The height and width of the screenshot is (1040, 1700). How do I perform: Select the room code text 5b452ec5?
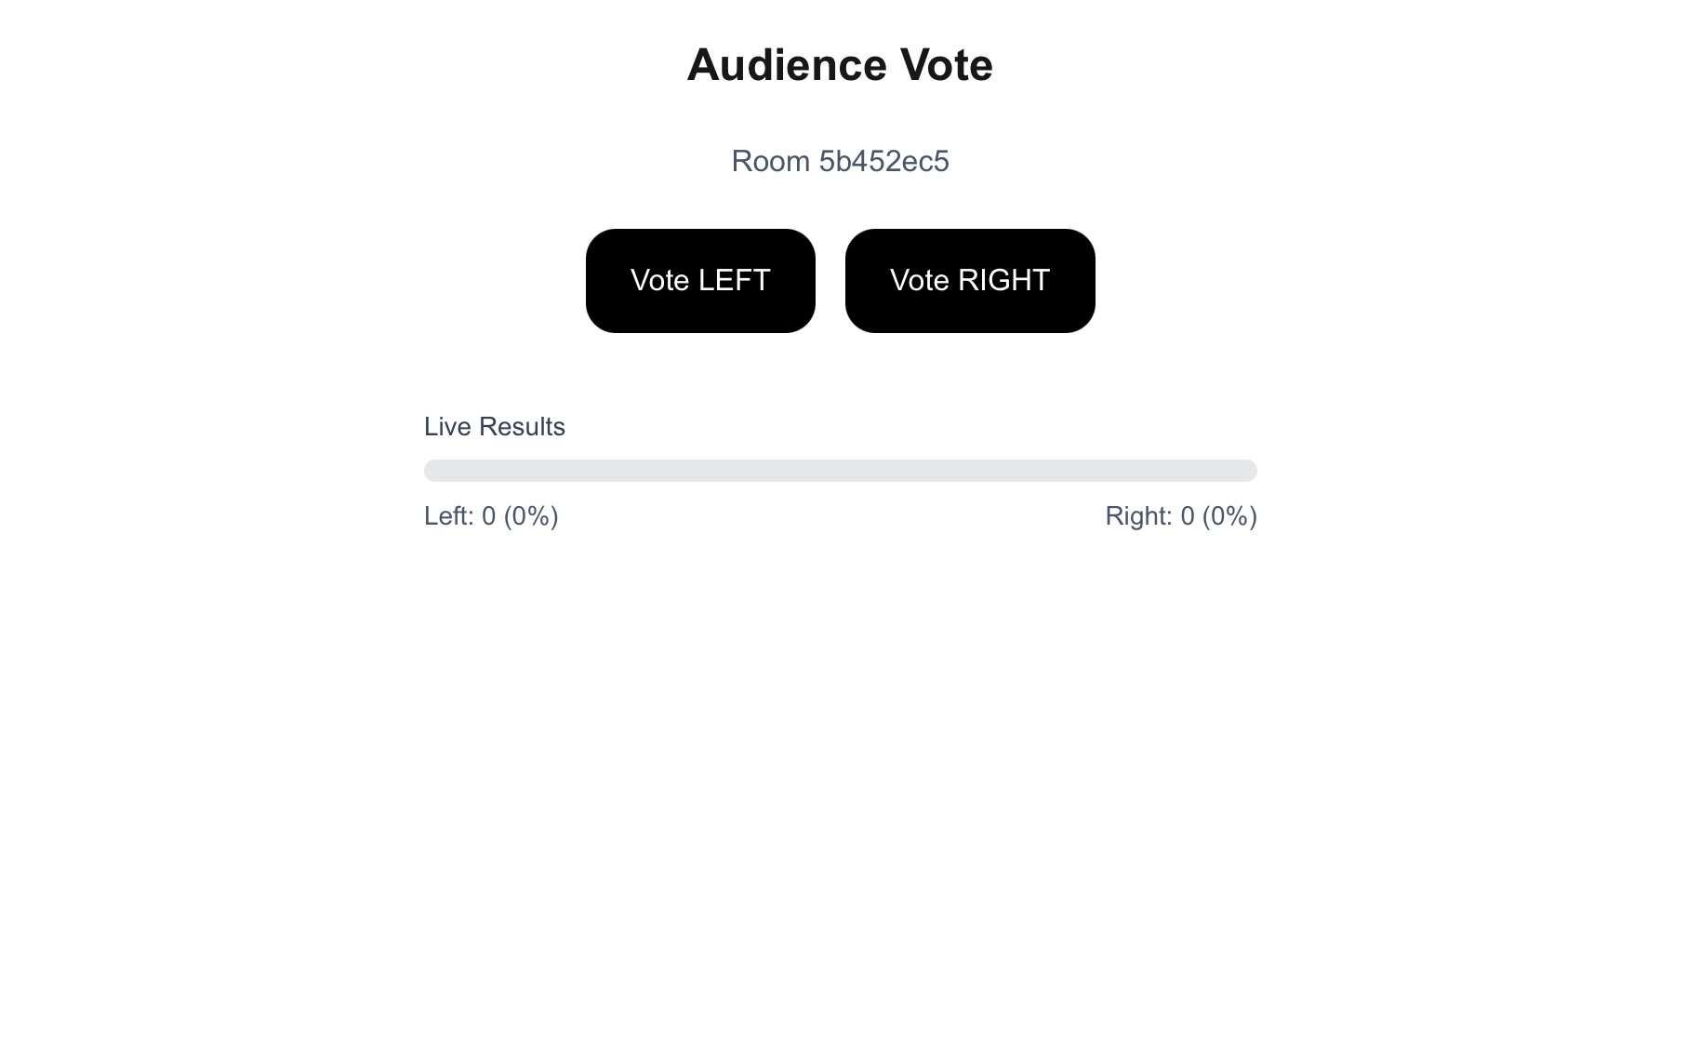tap(883, 161)
